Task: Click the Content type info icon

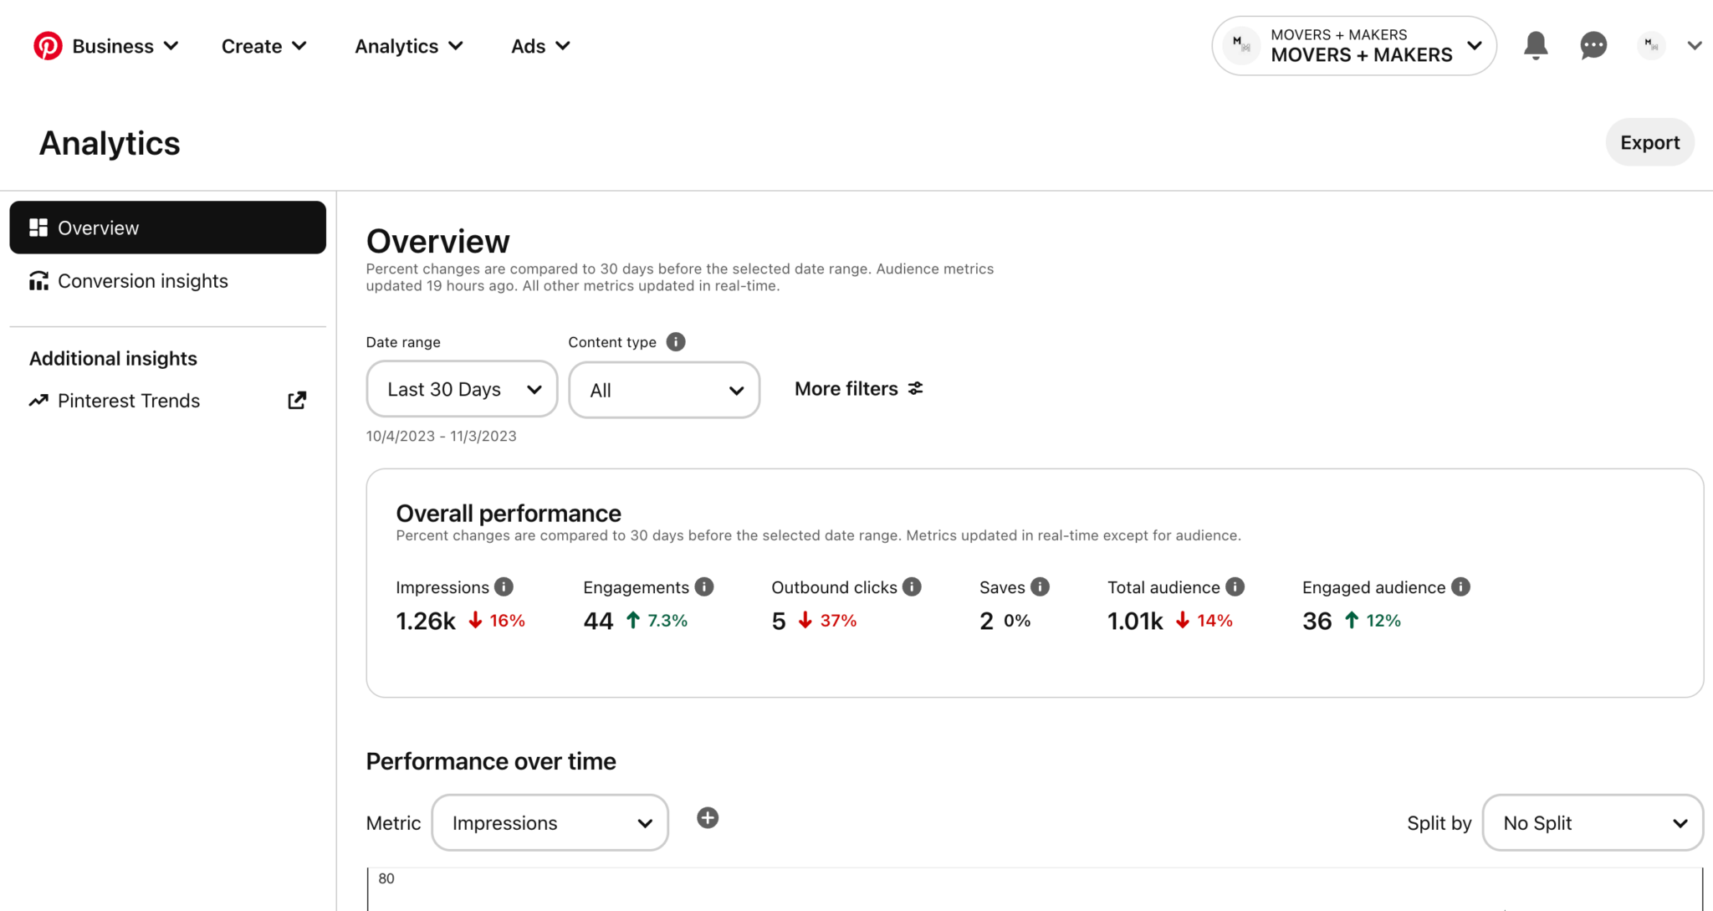Action: click(x=675, y=341)
